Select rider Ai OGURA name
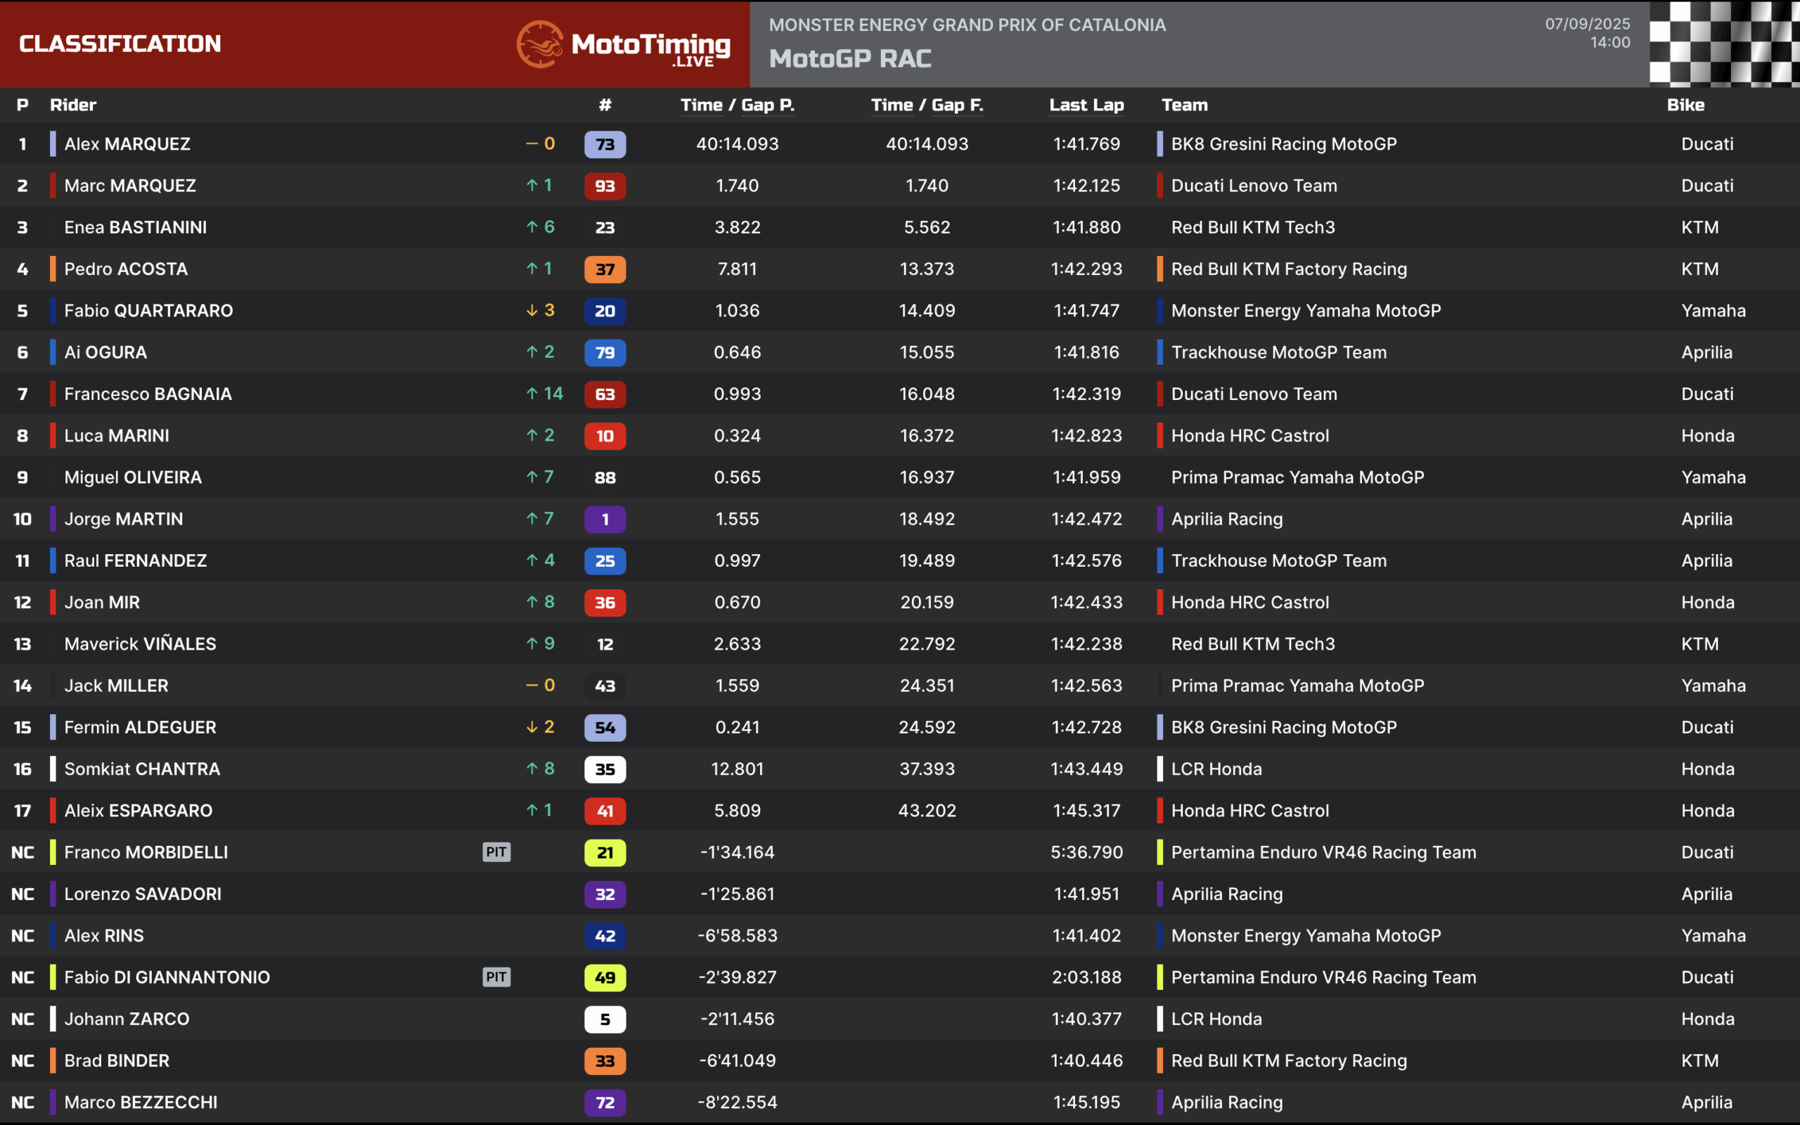Image resolution: width=1800 pixels, height=1125 pixels. tap(105, 352)
